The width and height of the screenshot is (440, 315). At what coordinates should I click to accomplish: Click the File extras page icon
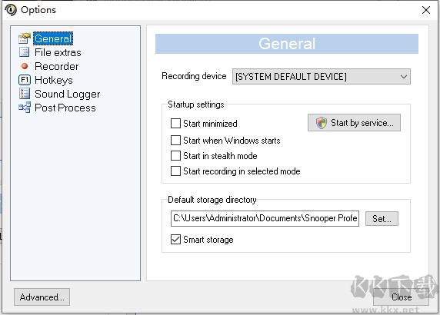tap(24, 52)
